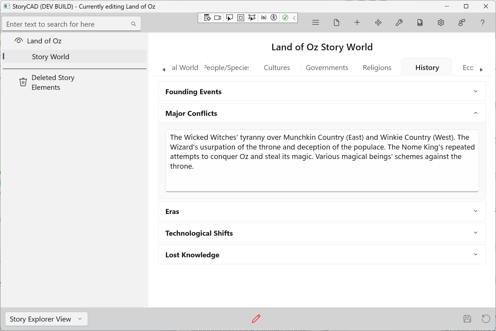The image size is (496, 331).
Task: Switch to the Religions tab
Action: point(377,68)
